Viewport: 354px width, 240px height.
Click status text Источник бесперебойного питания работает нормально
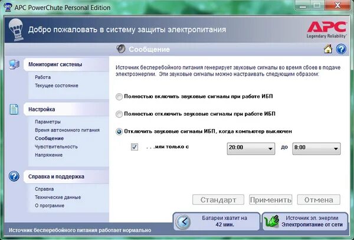click(80, 231)
